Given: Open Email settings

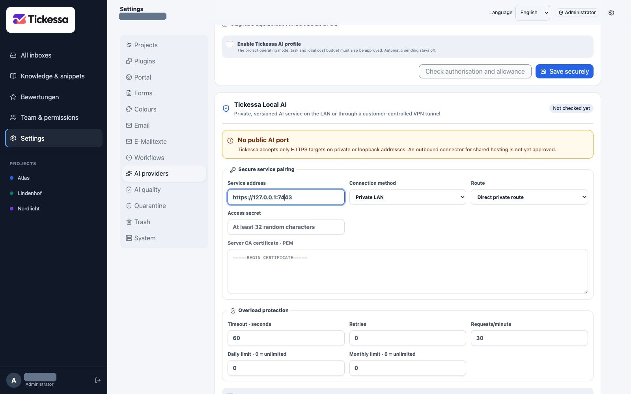Looking at the screenshot, I should (x=164, y=125).
